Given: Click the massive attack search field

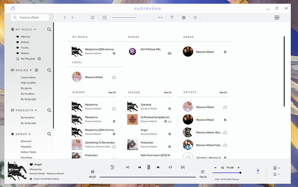Looking at the screenshot, I should coord(30,17).
